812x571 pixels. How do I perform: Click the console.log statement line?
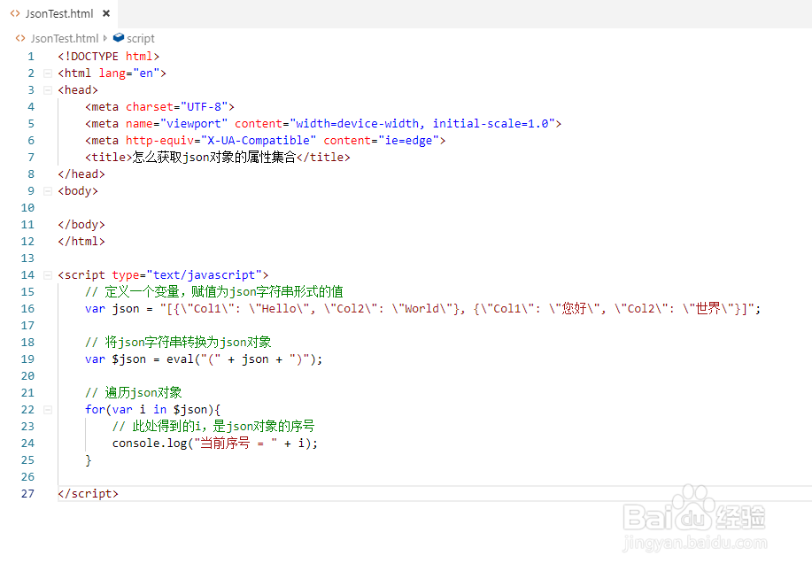point(215,444)
